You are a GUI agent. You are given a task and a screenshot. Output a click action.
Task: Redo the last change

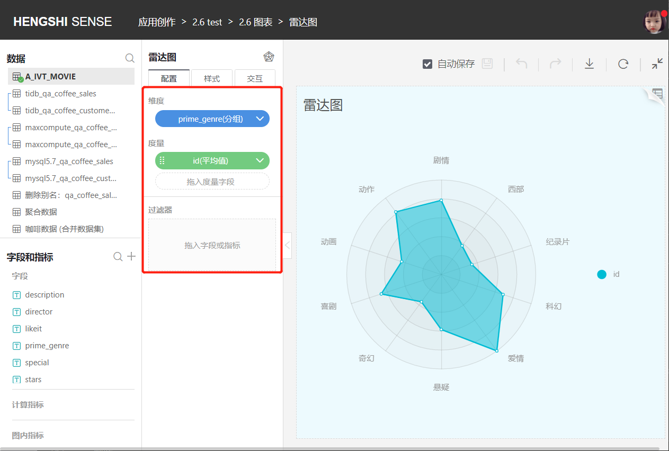coord(555,64)
